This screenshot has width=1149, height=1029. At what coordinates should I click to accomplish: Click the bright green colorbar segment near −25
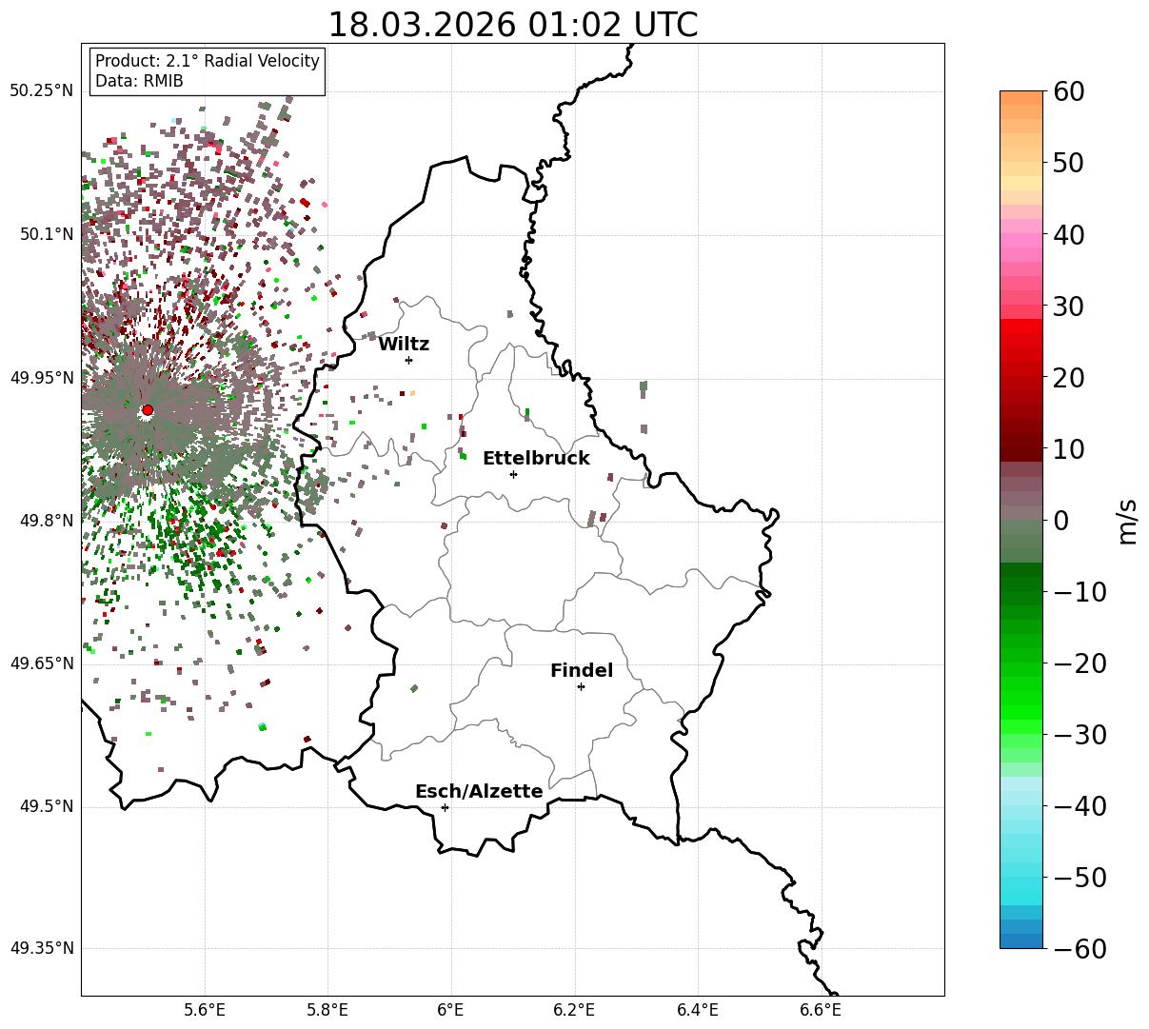(x=1021, y=699)
